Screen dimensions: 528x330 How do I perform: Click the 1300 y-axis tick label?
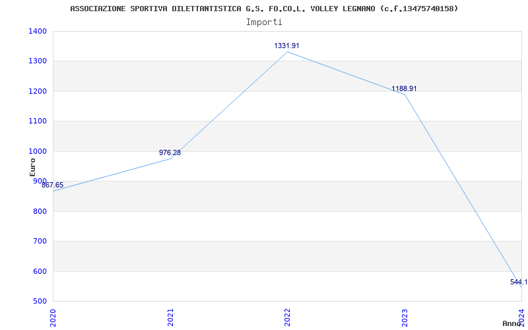tap(38, 61)
